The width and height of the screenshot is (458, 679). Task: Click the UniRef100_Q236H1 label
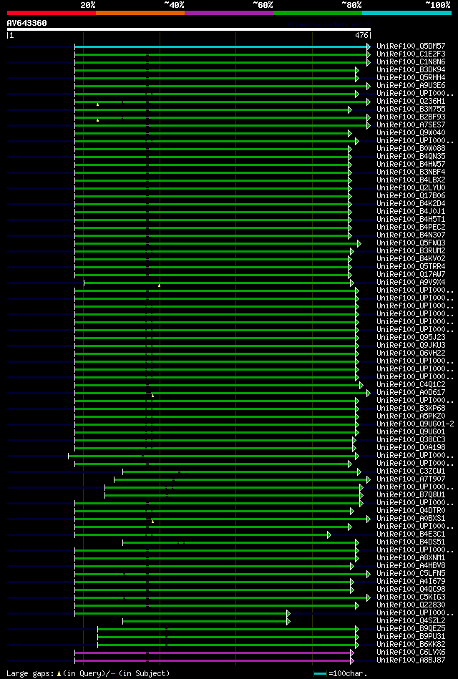pyautogui.click(x=411, y=102)
